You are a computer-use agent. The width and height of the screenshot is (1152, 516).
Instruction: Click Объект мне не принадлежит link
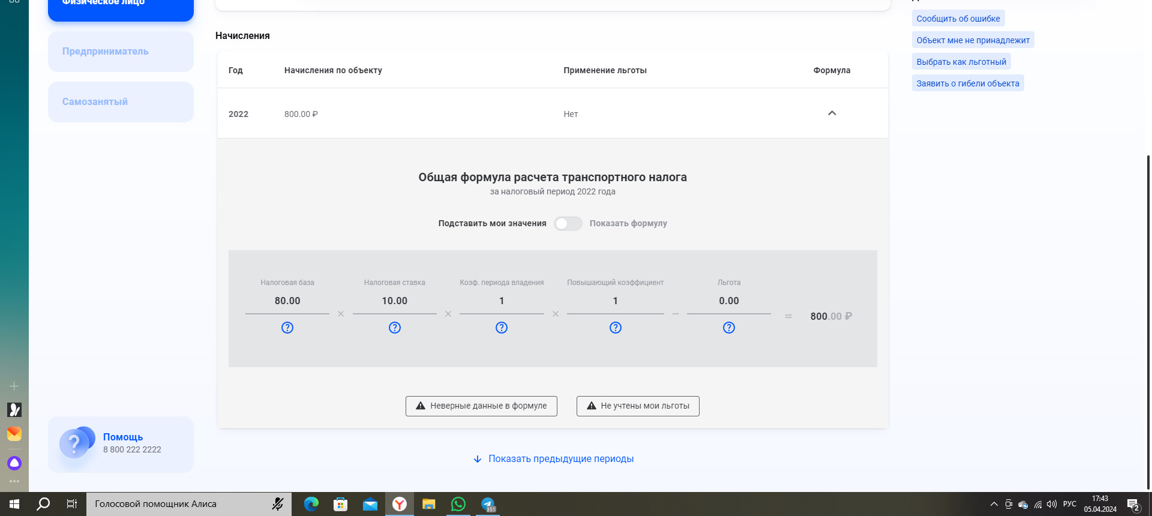pos(973,40)
